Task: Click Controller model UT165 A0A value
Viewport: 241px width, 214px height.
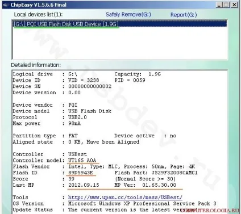Action: point(82,160)
